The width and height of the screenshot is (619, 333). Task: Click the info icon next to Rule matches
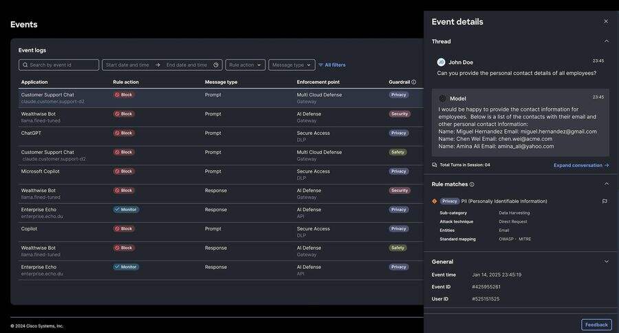click(472, 184)
